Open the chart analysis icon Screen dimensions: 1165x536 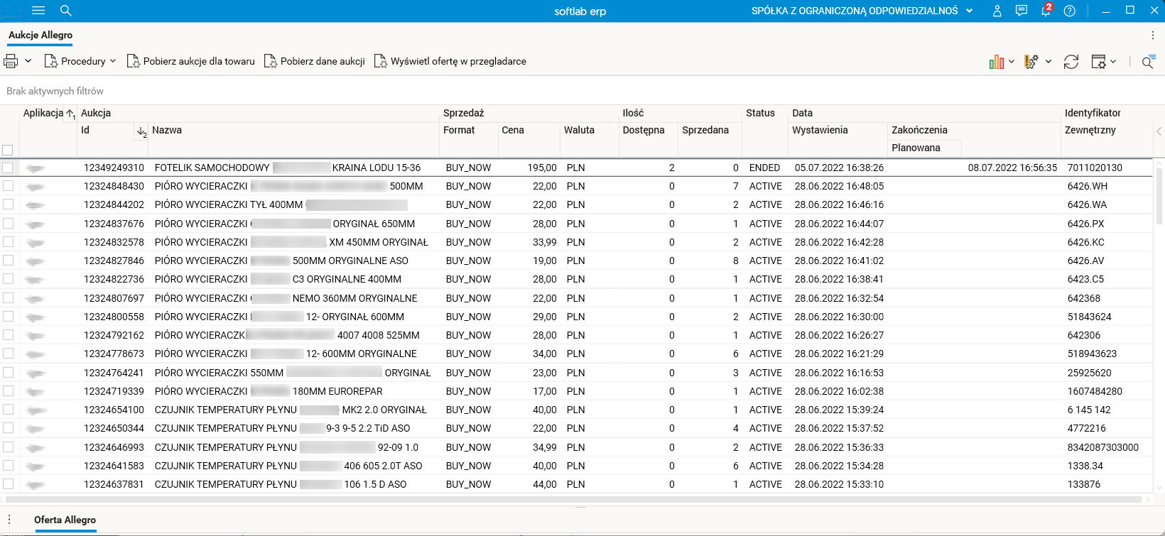[996, 62]
